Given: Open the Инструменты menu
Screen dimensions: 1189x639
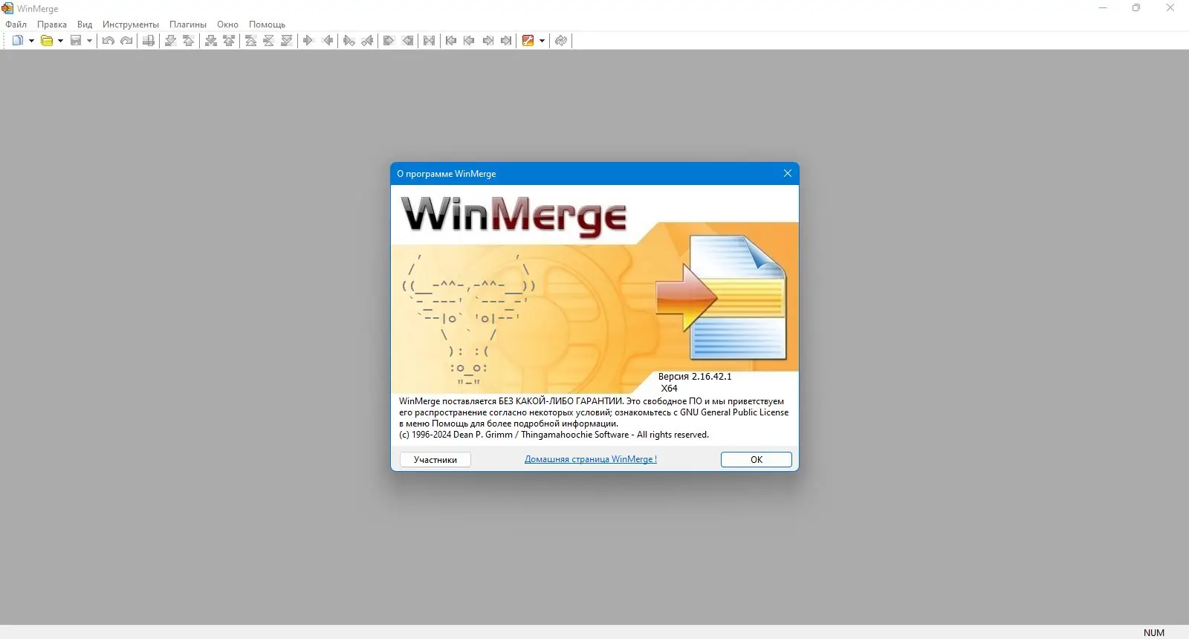Looking at the screenshot, I should [131, 25].
